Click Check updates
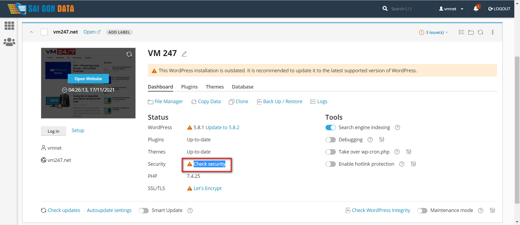The height and width of the screenshot is (225, 520). tap(60, 210)
